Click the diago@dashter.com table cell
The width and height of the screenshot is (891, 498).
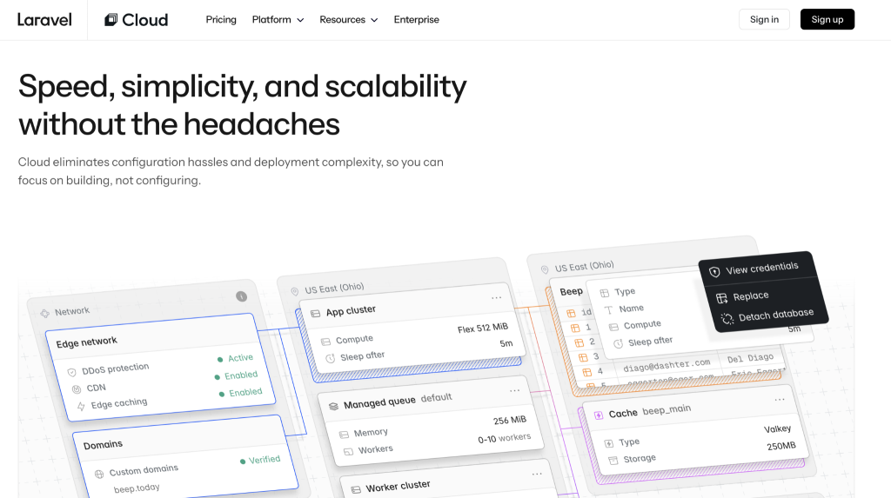click(x=667, y=365)
